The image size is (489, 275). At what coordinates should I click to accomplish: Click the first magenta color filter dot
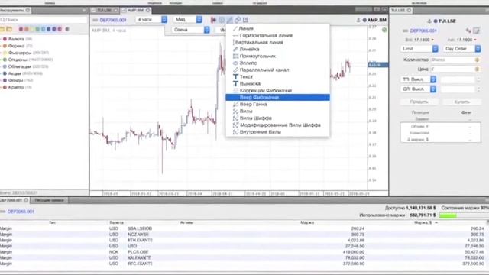pos(21,29)
